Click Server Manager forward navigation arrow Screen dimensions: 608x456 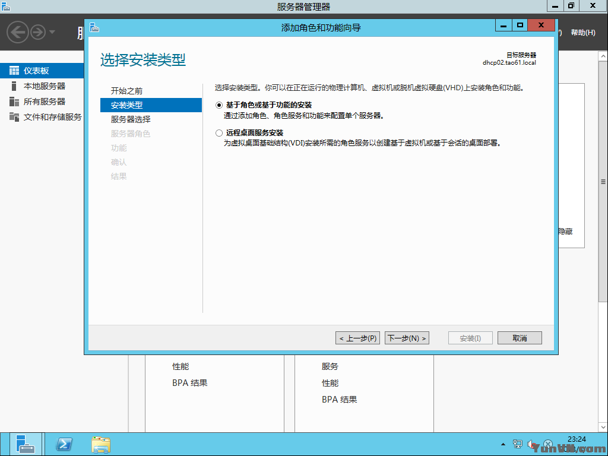click(38, 32)
